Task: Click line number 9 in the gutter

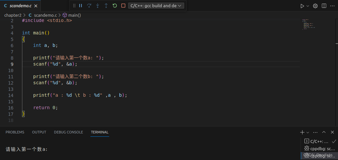Action: click(x=12, y=64)
